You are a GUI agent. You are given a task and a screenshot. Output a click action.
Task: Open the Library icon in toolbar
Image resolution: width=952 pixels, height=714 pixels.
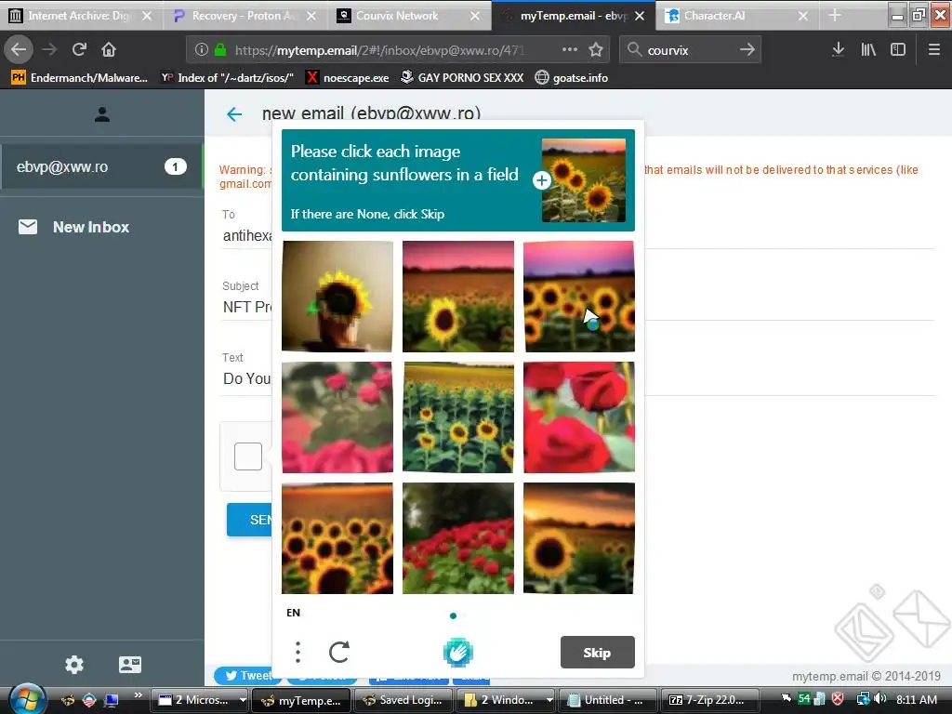point(868,50)
